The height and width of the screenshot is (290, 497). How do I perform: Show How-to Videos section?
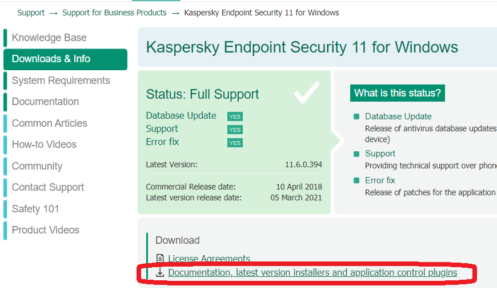pyautogui.click(x=44, y=144)
